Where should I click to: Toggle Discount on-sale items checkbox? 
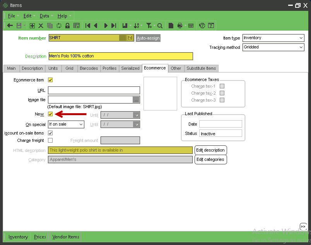[x=50, y=133]
